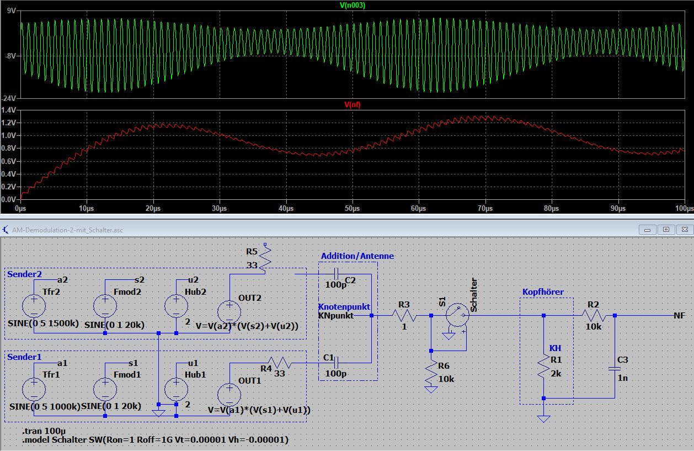Select the V(n003) trace label
This screenshot has width=694, height=451.
tap(353, 5)
